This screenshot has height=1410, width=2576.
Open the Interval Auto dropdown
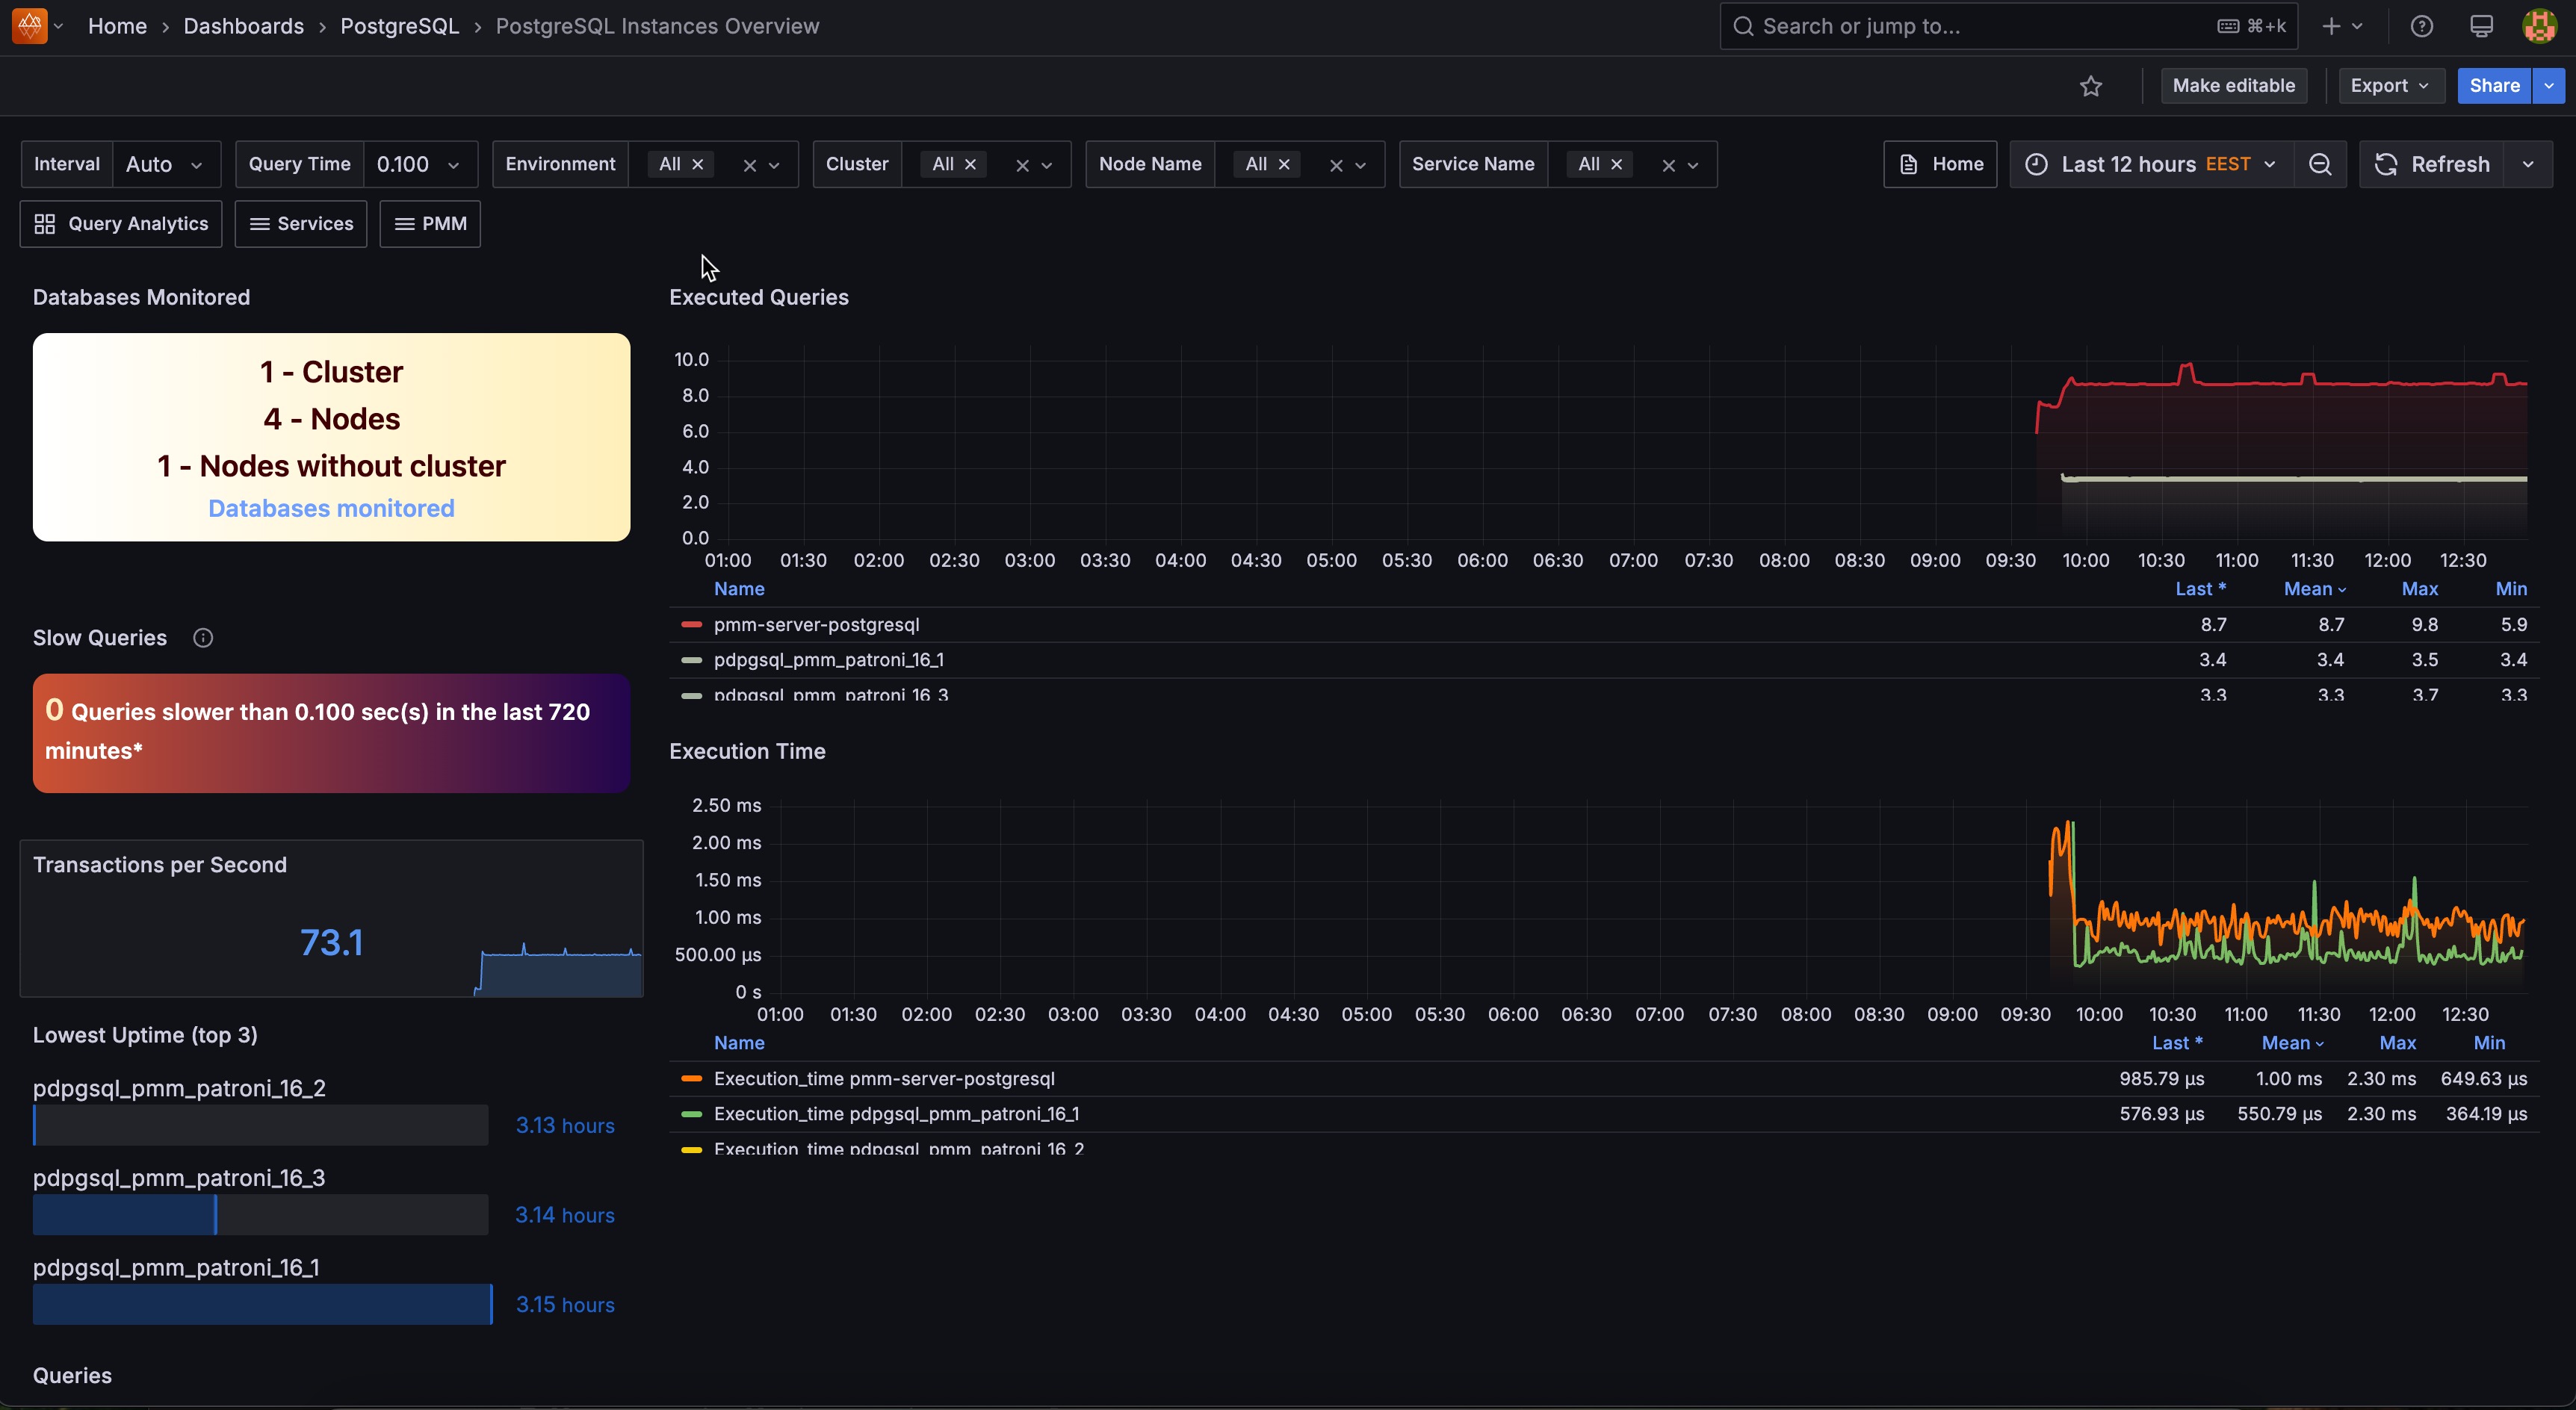coord(165,165)
